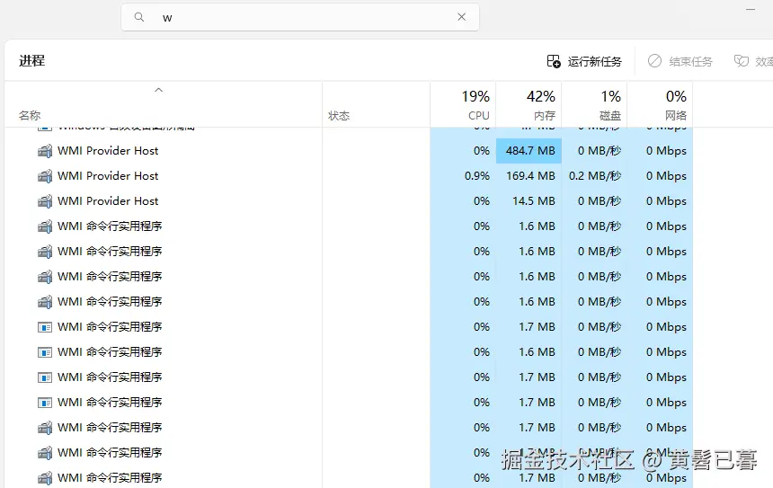Sort by the CPU 19% column header
This screenshot has height=488, width=773.
click(x=463, y=104)
